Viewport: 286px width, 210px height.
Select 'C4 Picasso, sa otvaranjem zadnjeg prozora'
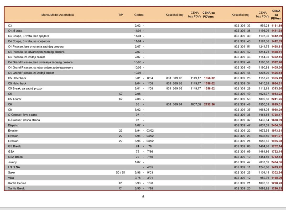[36, 52]
